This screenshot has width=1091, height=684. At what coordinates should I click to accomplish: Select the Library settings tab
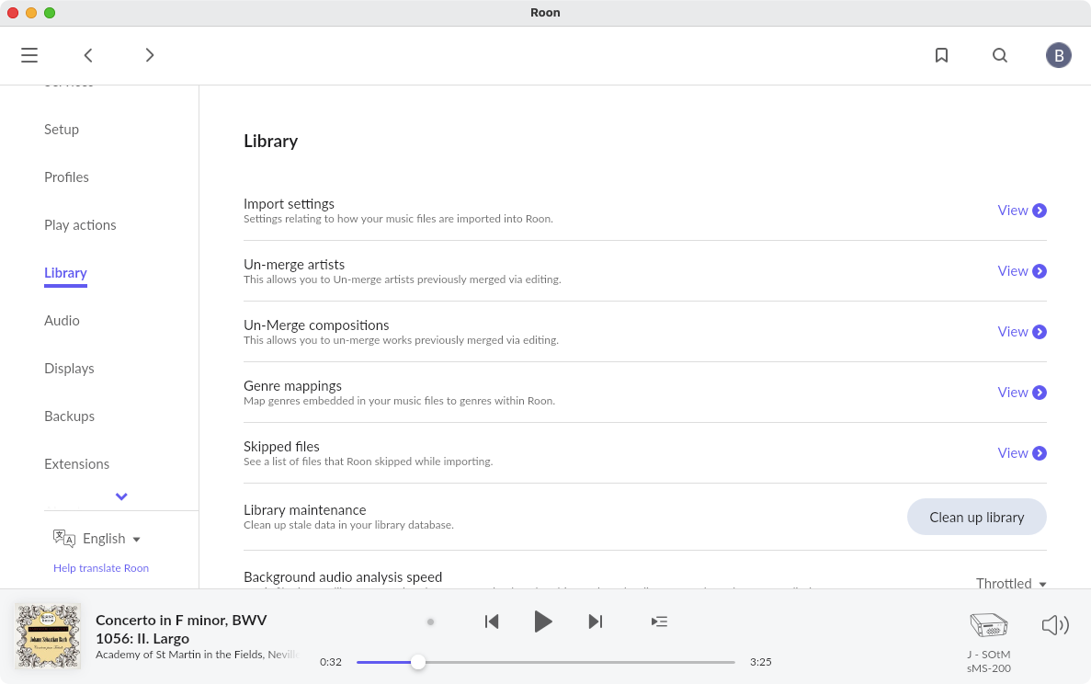(x=65, y=273)
